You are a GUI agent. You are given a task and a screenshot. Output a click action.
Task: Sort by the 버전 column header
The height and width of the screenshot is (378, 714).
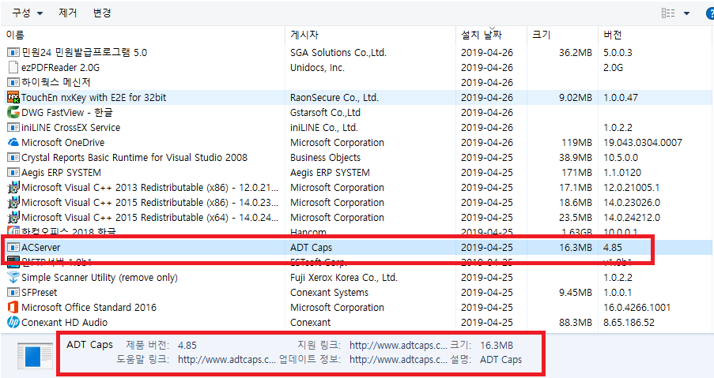coord(613,35)
